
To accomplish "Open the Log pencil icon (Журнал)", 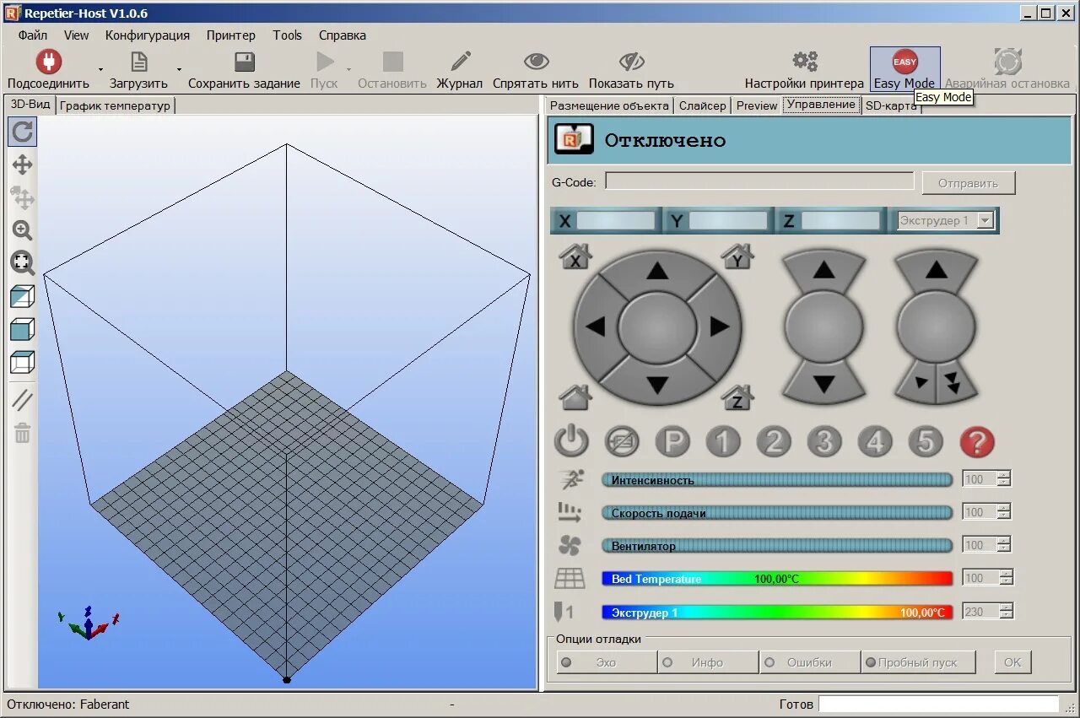I will [460, 62].
